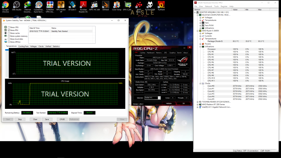281x158 pixels.
Task: Launch FurMark desktop shortcut
Action: click(161, 6)
